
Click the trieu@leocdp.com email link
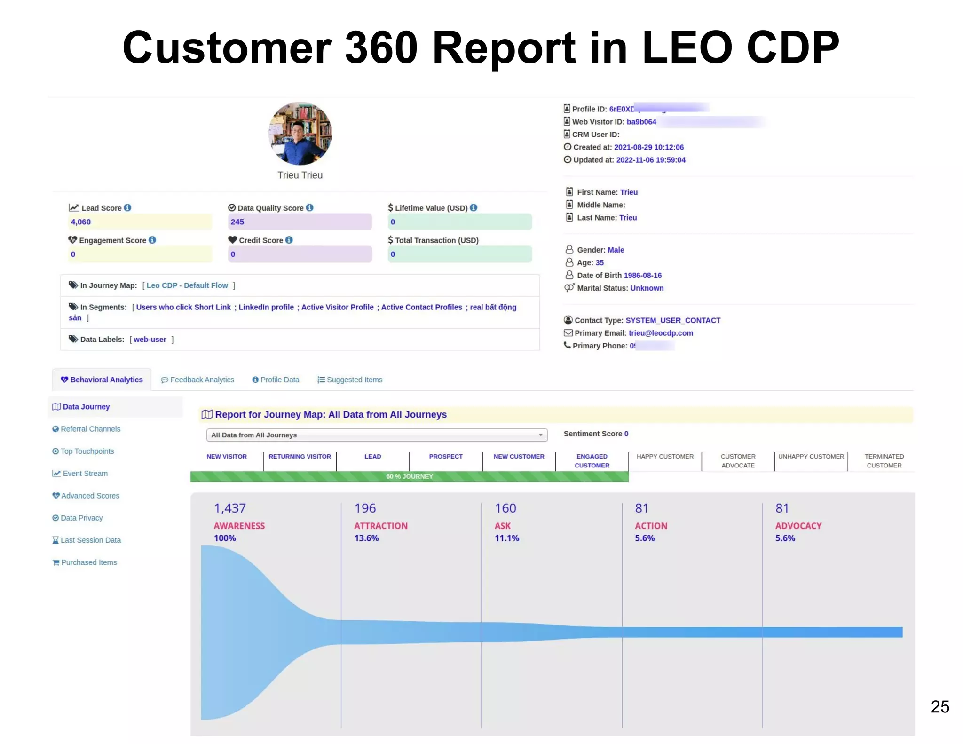tap(661, 333)
